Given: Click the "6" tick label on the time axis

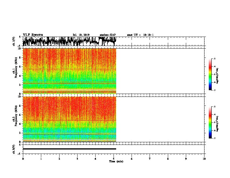Looking at the screenshot, I should click(x=132, y=159).
